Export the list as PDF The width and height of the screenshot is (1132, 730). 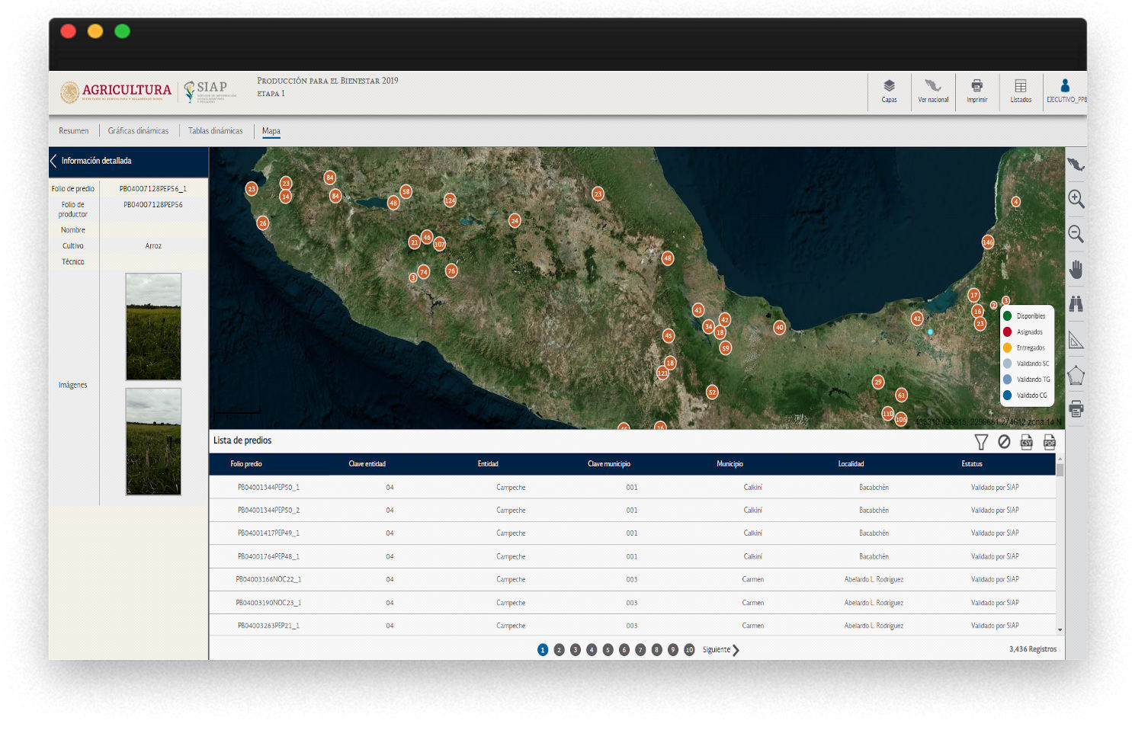click(x=1050, y=442)
